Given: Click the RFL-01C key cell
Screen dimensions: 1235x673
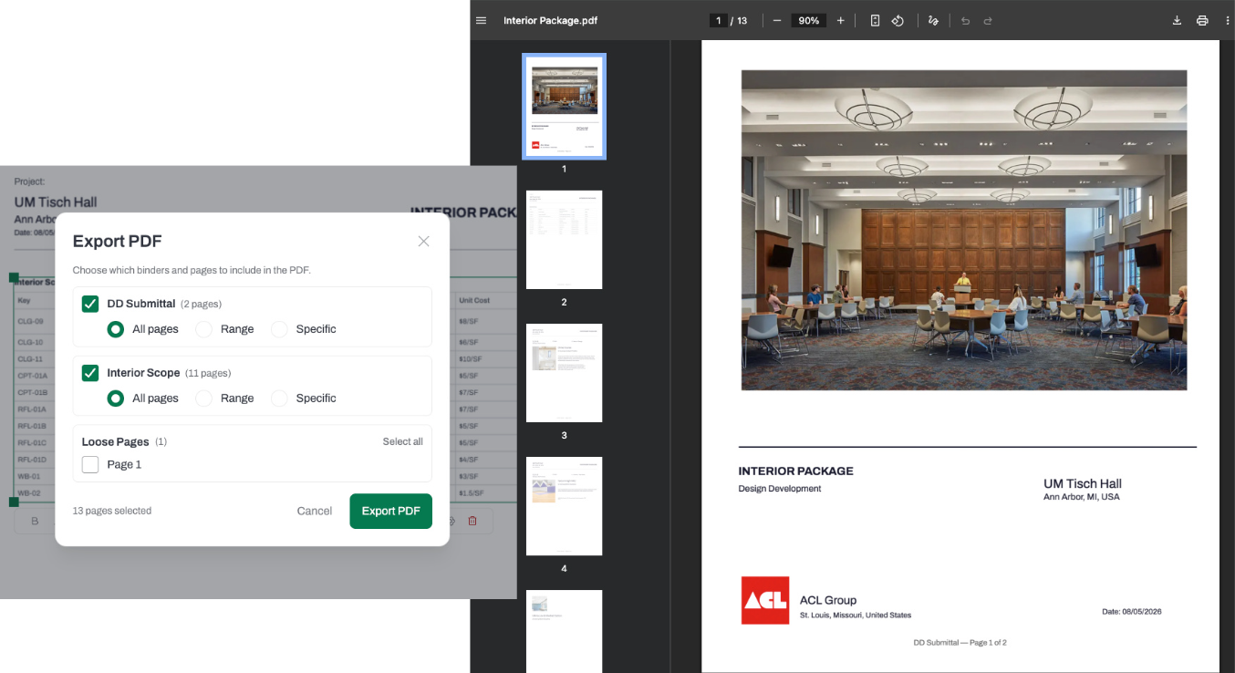Looking at the screenshot, I should 33,442.
